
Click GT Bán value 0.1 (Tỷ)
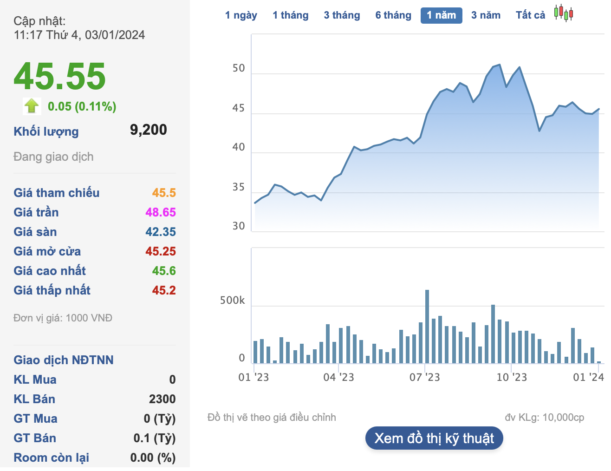click(155, 438)
